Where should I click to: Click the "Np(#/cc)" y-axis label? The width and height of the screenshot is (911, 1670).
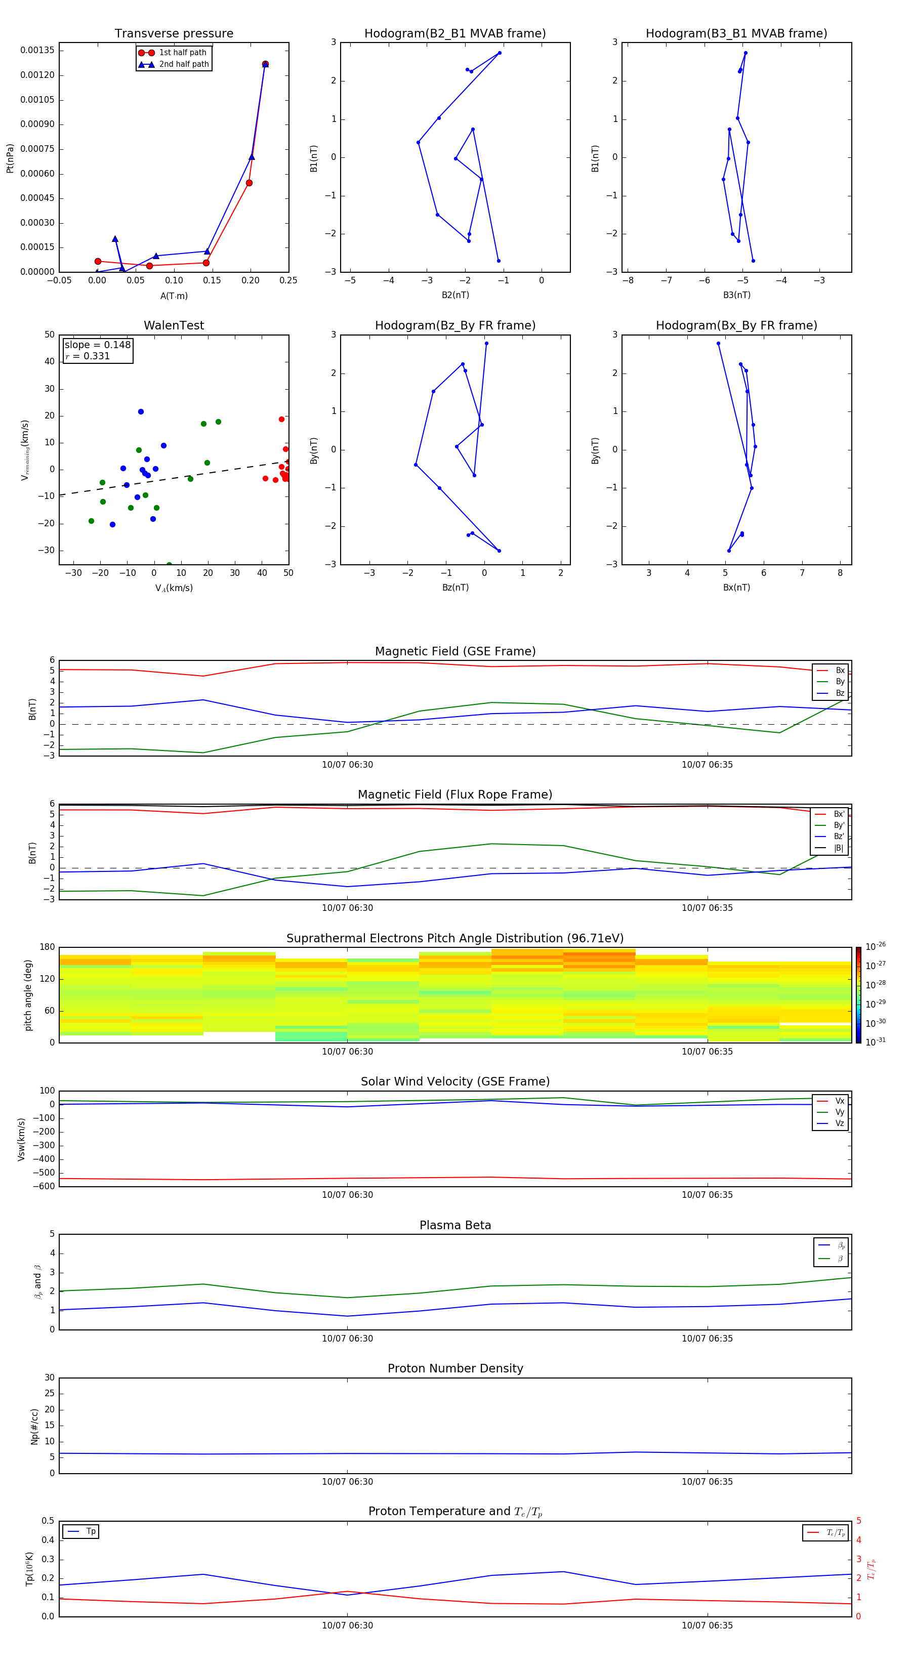click(34, 1426)
